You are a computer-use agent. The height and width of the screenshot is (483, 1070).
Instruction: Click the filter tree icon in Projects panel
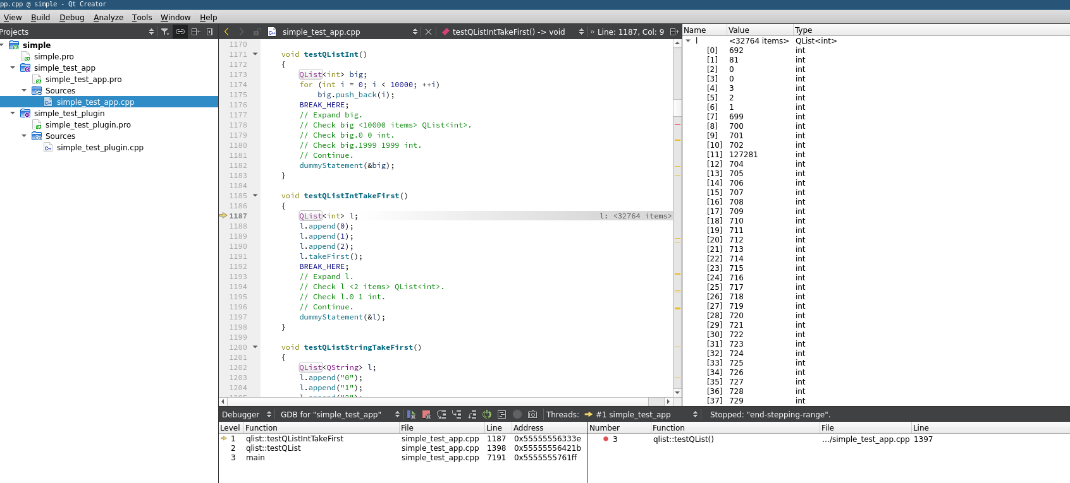tap(165, 32)
